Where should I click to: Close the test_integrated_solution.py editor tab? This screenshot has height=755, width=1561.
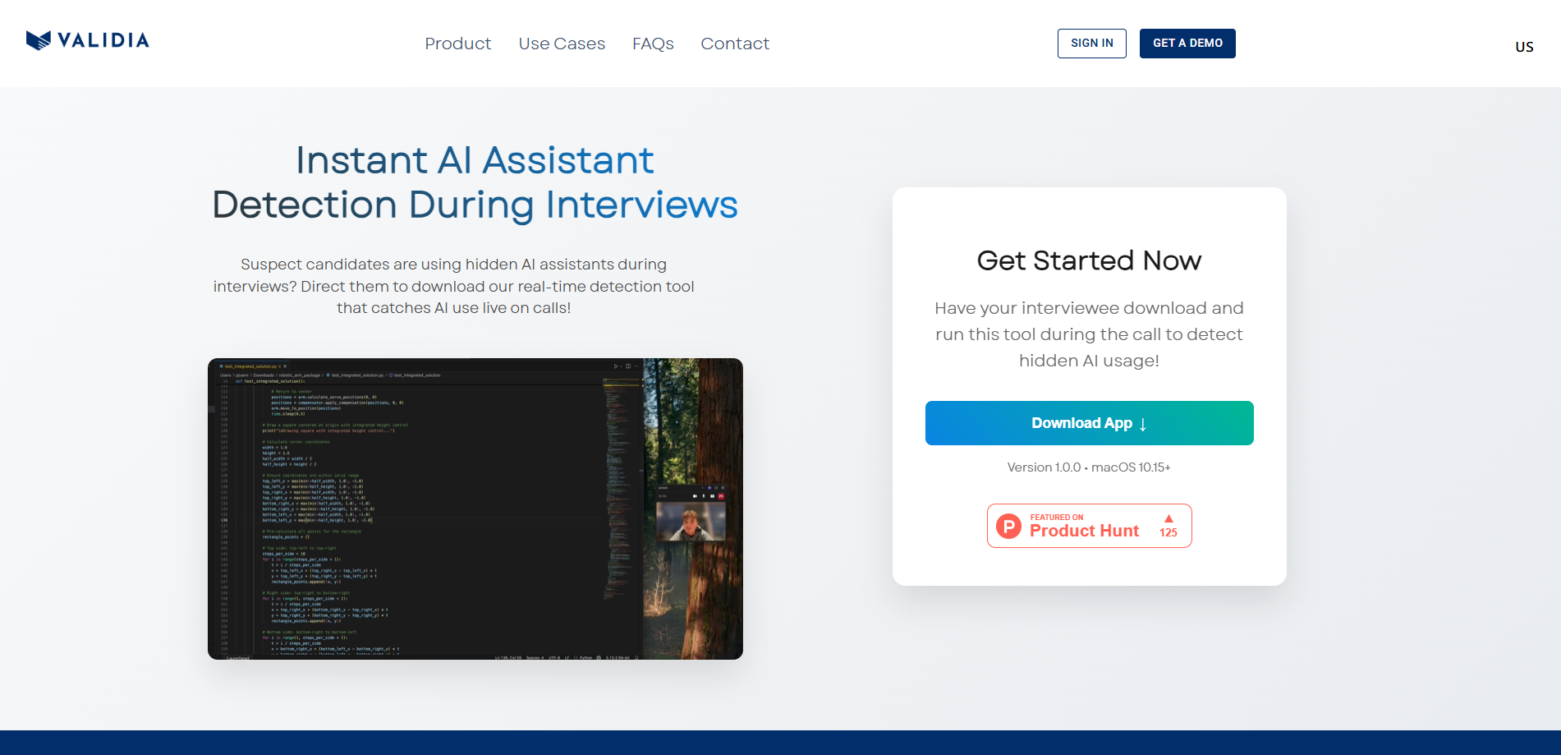coord(284,366)
